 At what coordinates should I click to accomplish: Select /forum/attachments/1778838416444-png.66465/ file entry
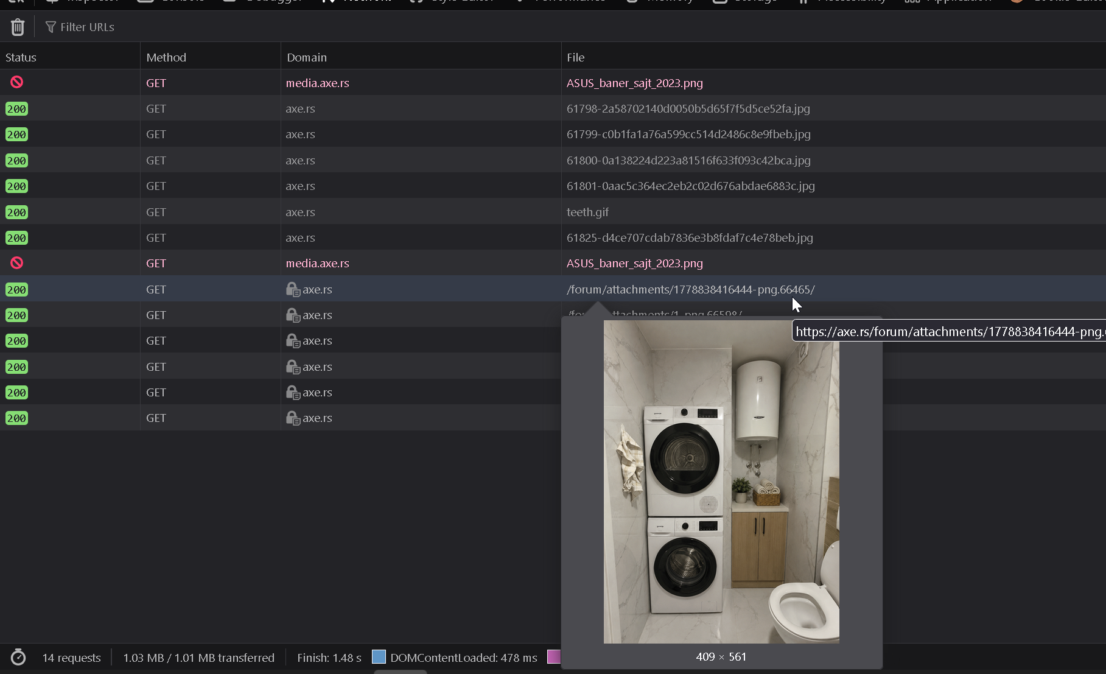690,289
